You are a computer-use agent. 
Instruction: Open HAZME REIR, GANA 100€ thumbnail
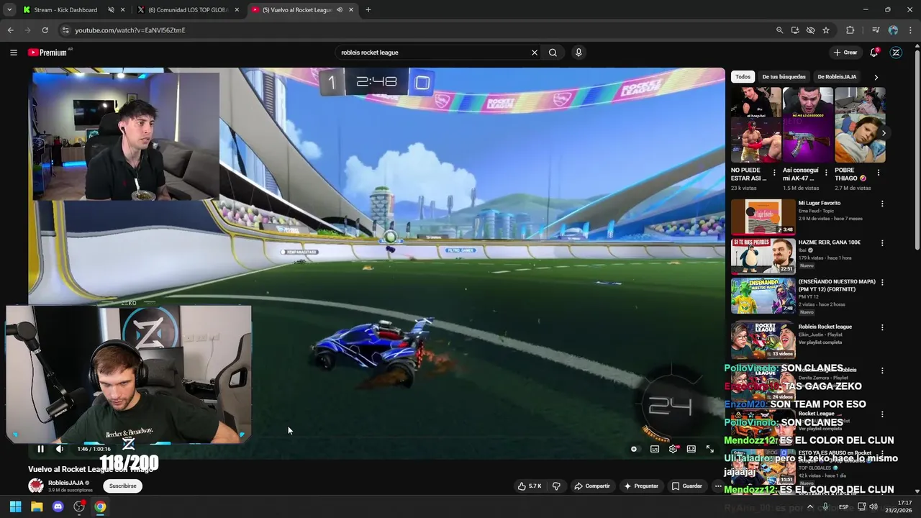[763, 256]
